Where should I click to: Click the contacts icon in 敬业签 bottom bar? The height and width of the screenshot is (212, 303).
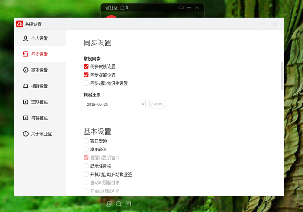109,204
